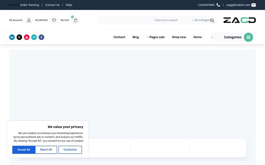The height and width of the screenshot is (165, 265).
Task: Open the Facebook social icon
Action: [41, 37]
